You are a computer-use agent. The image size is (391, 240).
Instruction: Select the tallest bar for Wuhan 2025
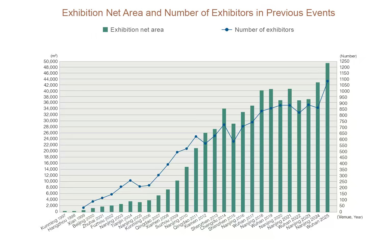tap(327, 137)
